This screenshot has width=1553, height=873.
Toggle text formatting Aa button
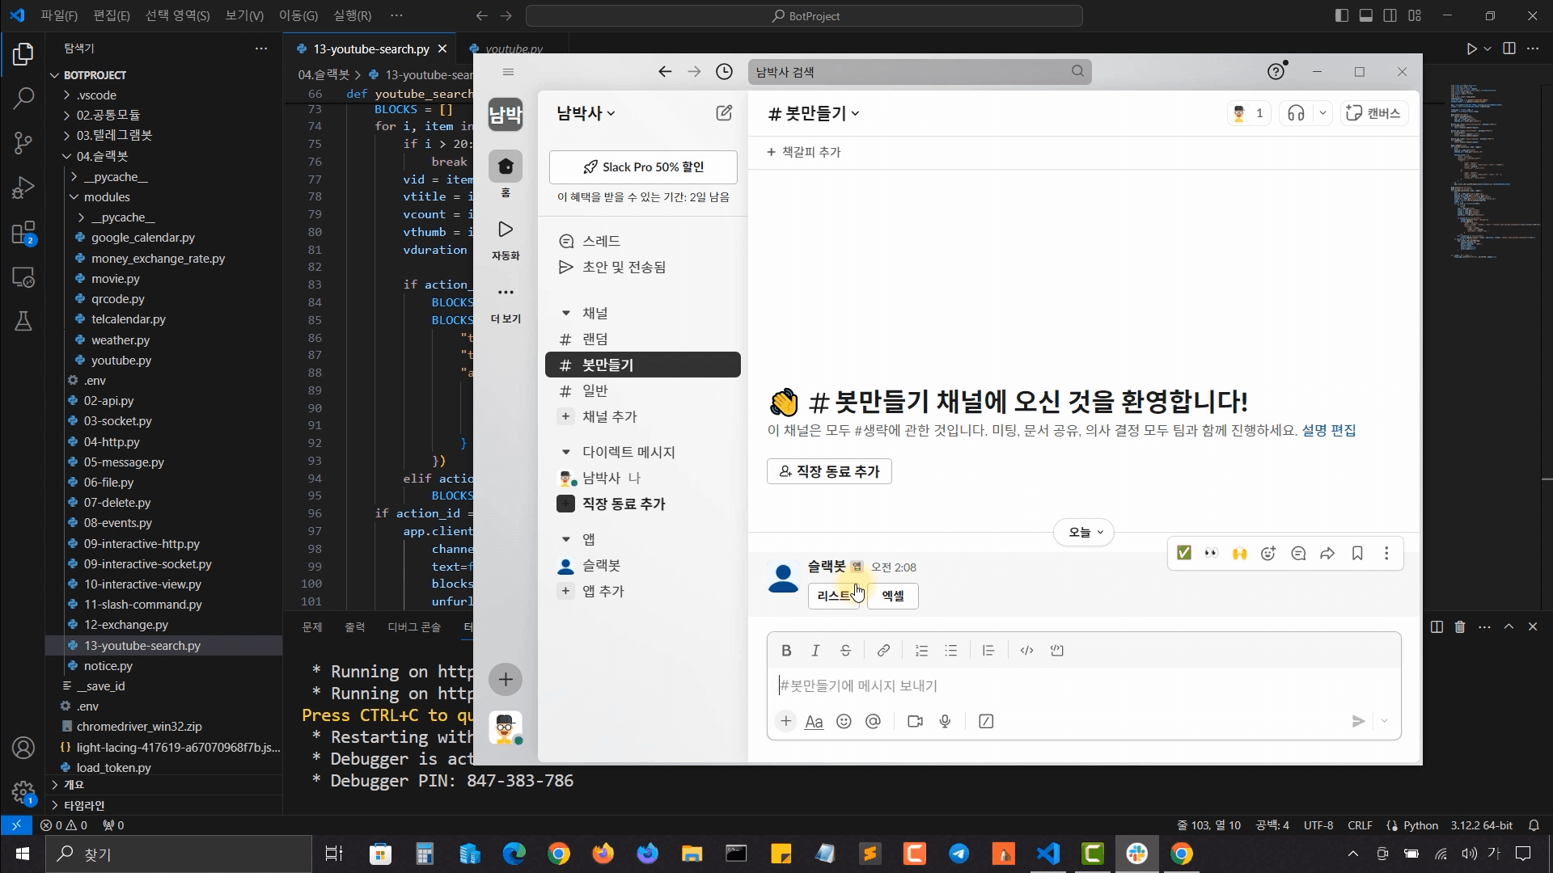(x=814, y=722)
